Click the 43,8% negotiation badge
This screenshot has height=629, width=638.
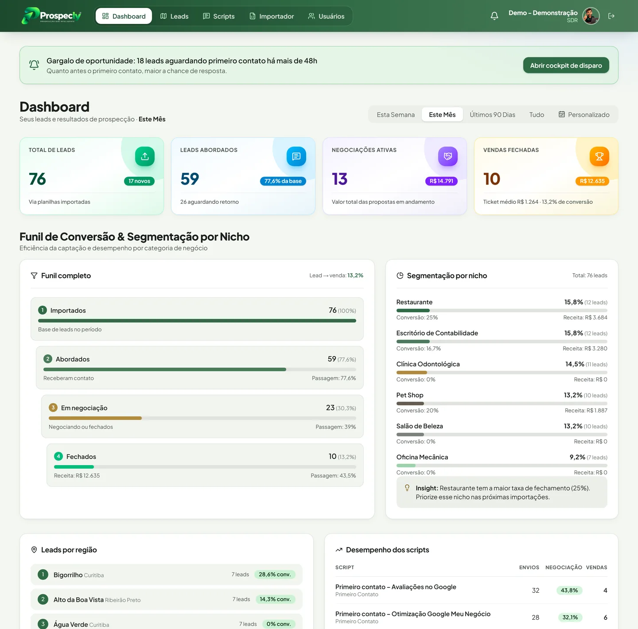click(x=569, y=590)
